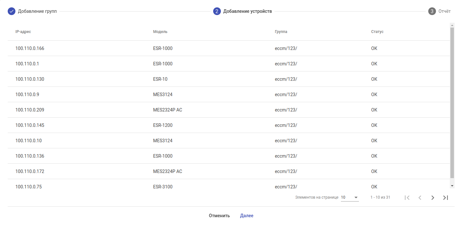Select the row with IP 100.110.0.166
The image size is (461, 231).
30,48
